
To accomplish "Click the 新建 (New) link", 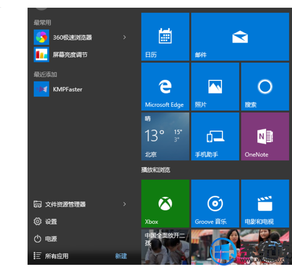I will (121, 256).
